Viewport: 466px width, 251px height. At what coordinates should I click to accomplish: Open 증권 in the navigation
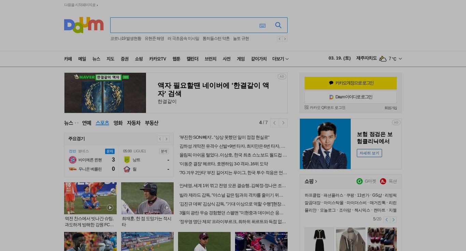(125, 59)
